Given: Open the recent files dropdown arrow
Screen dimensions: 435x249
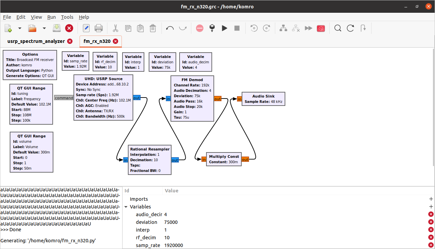Looking at the screenshot, I should tap(44, 28).
